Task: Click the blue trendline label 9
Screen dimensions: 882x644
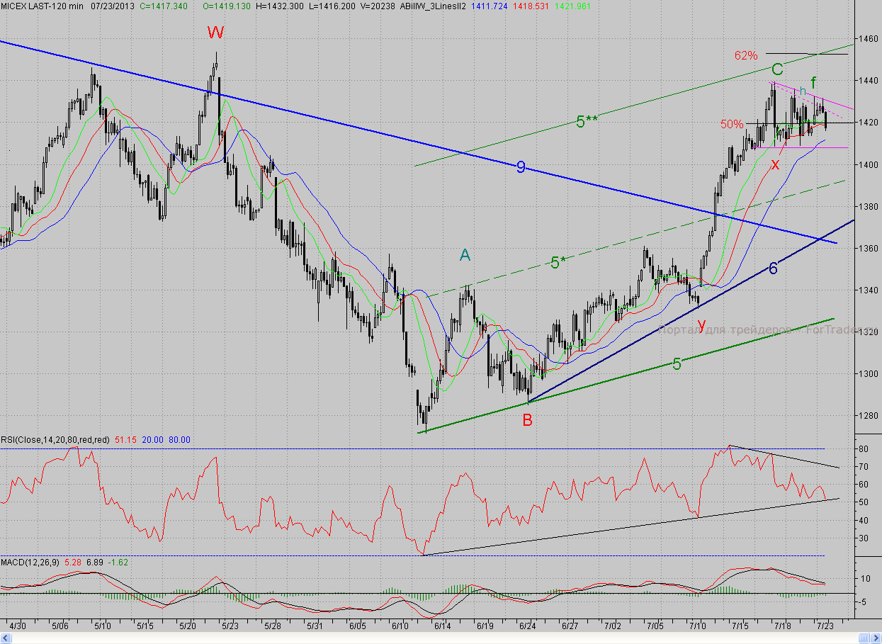Action: pos(521,168)
